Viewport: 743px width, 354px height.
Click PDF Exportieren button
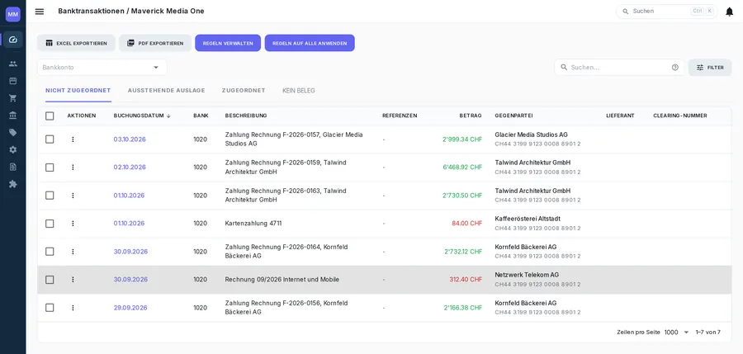point(155,43)
